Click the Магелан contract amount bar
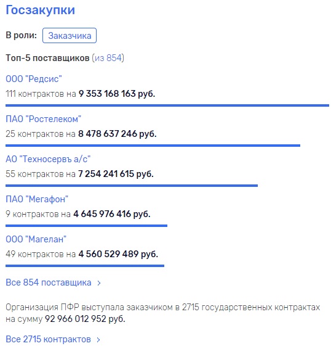This screenshot has height=346, width=331. (x=85, y=266)
